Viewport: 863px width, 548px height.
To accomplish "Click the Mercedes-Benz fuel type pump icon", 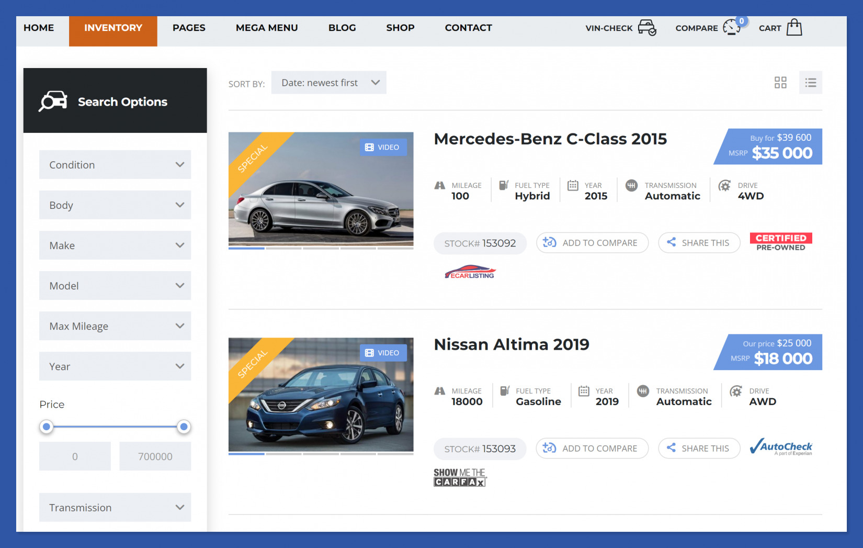I will point(504,185).
